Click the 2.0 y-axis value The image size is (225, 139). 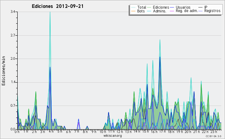coord(13,59)
